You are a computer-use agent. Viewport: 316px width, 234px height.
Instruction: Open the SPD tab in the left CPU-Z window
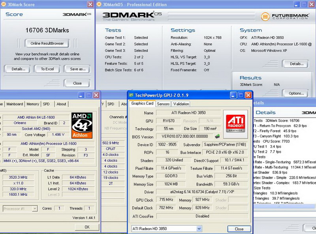pyautogui.click(x=46, y=104)
